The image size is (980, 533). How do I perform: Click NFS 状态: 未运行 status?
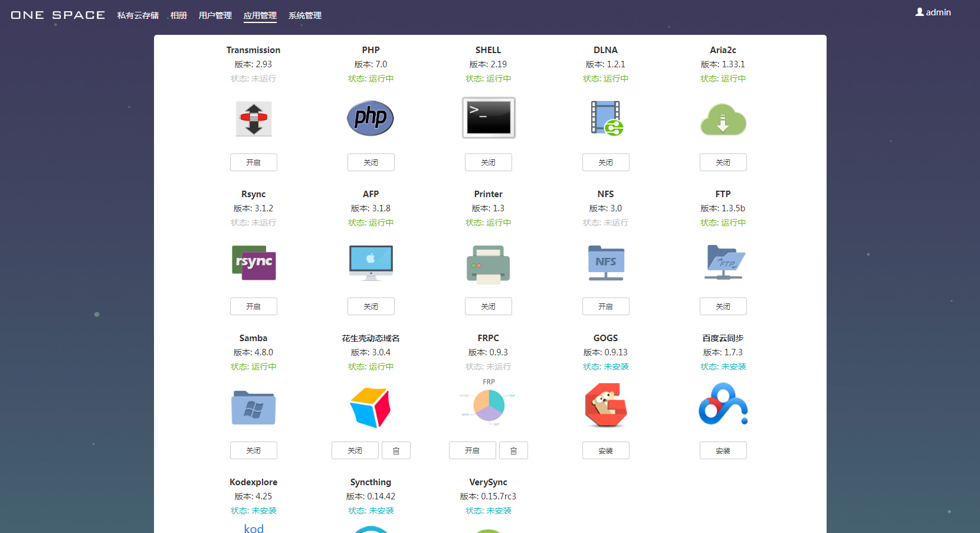(606, 223)
